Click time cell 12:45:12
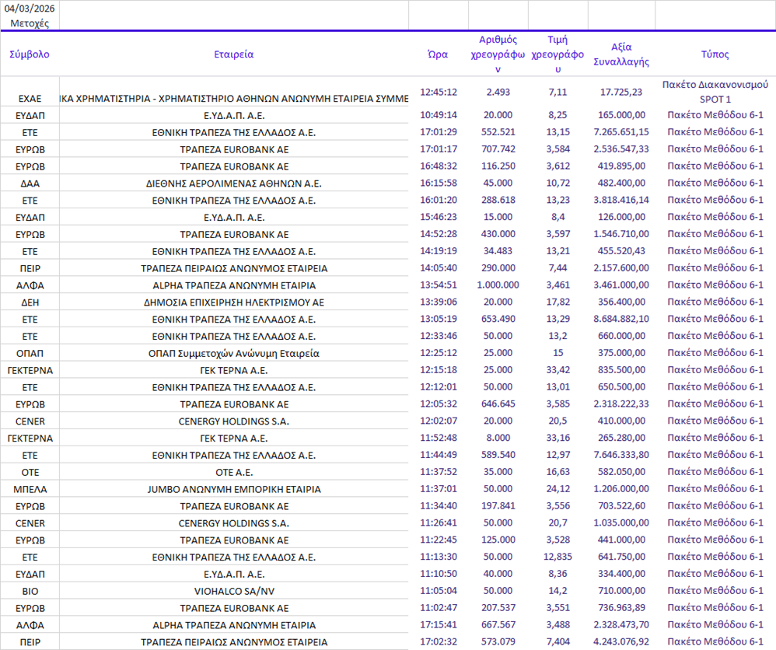 [439, 92]
